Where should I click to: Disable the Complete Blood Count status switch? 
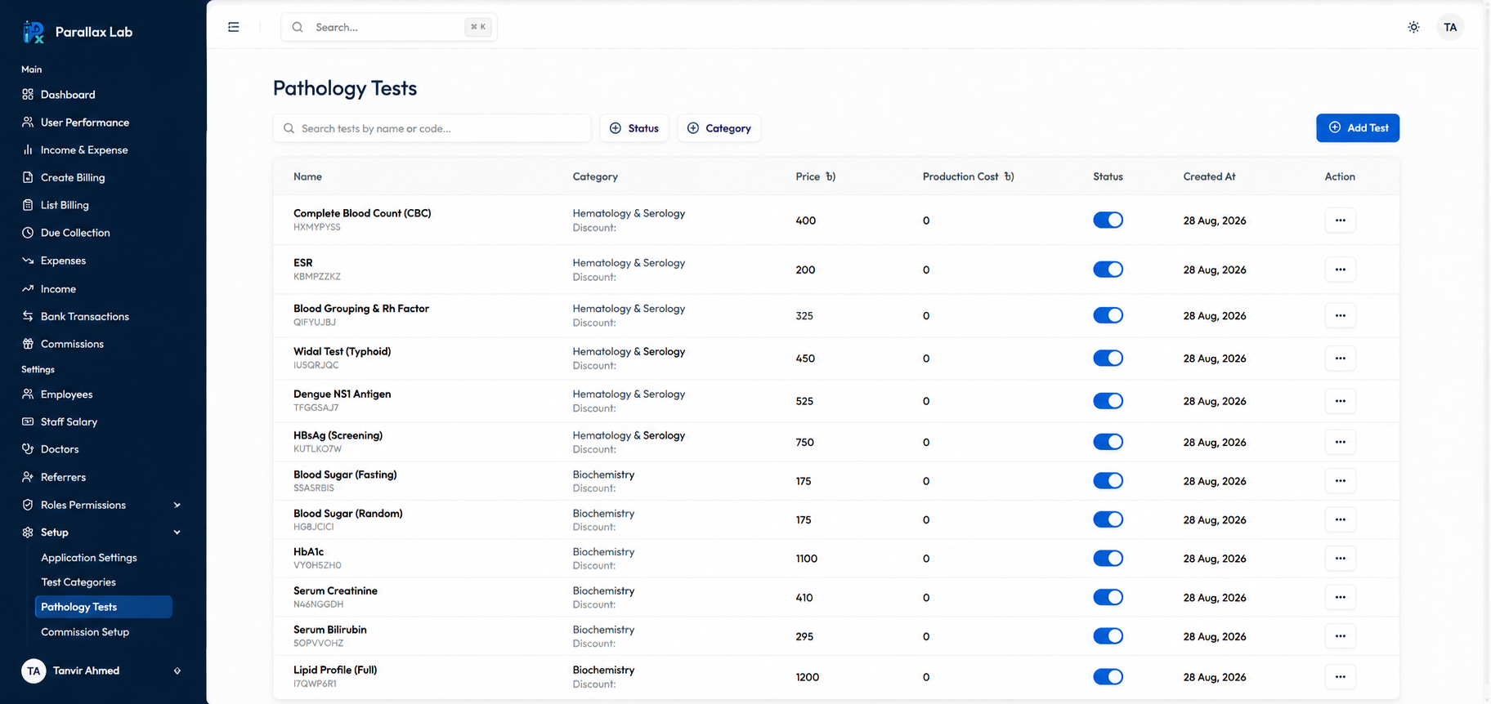pyautogui.click(x=1108, y=221)
